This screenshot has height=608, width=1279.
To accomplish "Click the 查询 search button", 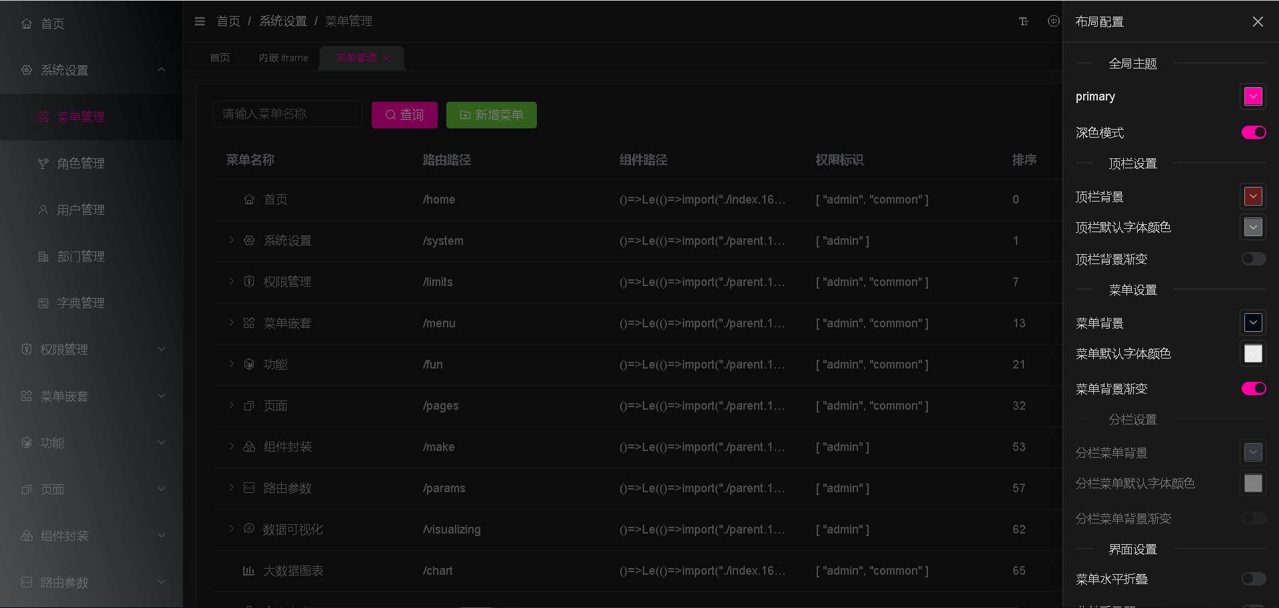I will pos(404,115).
